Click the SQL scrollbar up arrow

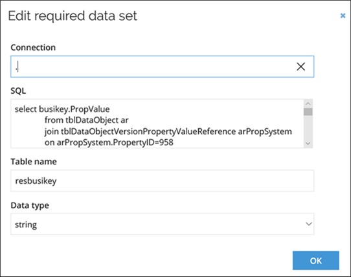point(308,104)
